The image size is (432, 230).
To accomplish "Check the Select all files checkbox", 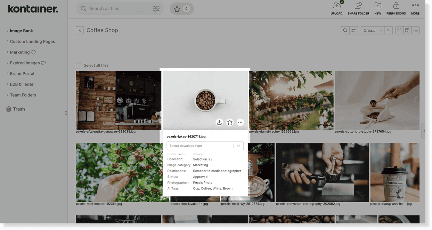I will 78,65.
